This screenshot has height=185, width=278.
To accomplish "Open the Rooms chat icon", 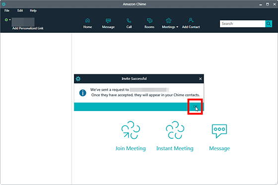I will 149,21.
